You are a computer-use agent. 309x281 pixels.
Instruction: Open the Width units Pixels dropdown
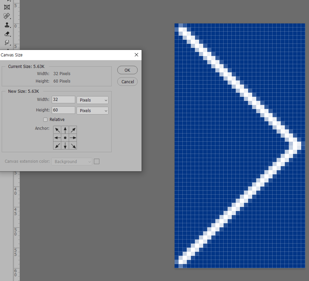point(93,100)
